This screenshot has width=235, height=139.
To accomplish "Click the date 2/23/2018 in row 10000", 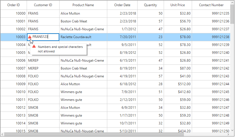I will tap(122, 13).
